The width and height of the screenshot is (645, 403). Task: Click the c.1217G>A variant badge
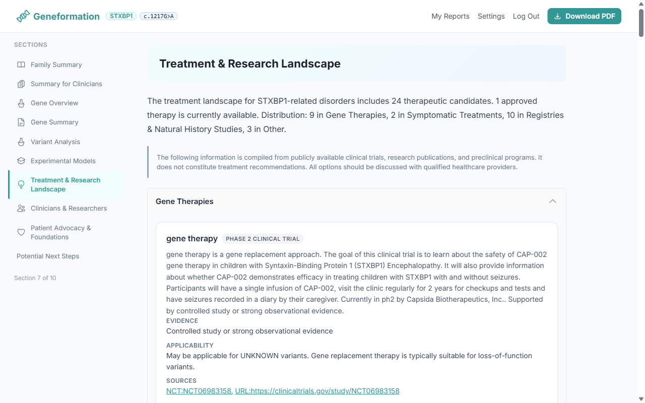tap(158, 16)
